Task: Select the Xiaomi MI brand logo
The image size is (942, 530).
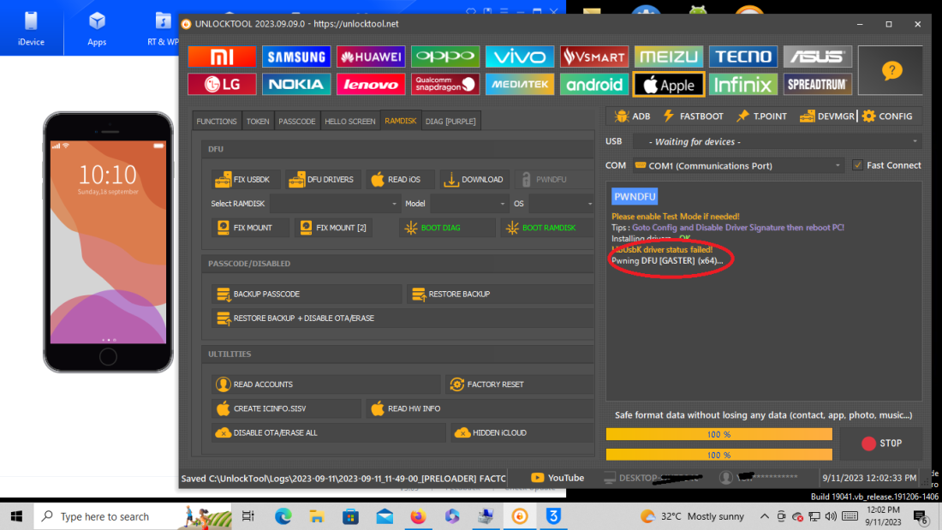Action: point(222,57)
